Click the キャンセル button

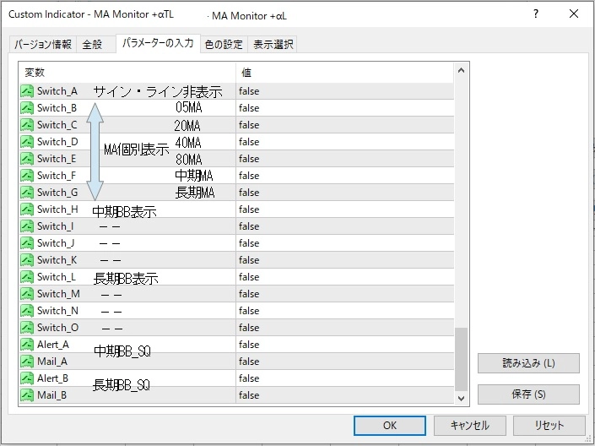point(470,426)
